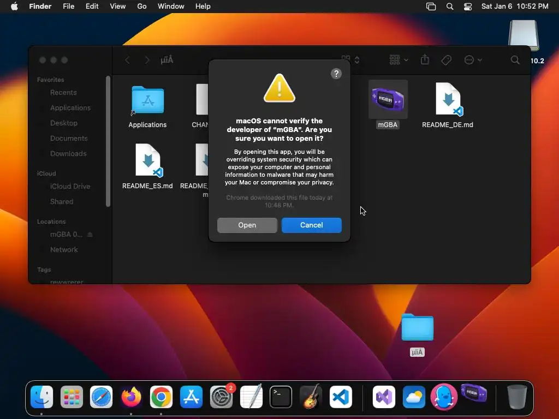Image resolution: width=559 pixels, height=419 pixels.
Task: Select the blue folder on the desktop
Action: (418, 327)
